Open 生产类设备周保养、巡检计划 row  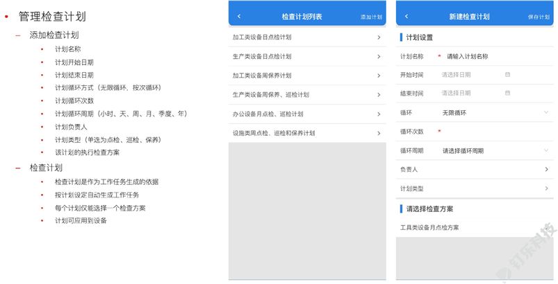click(x=307, y=95)
